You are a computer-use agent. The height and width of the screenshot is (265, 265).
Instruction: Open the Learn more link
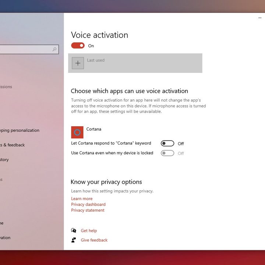82,199
